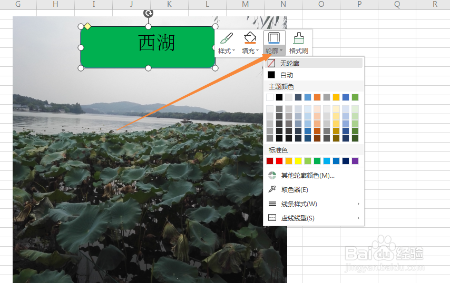This screenshot has width=450, height=283.
Task: Pick the purple standard color swatch
Action: coord(355,161)
